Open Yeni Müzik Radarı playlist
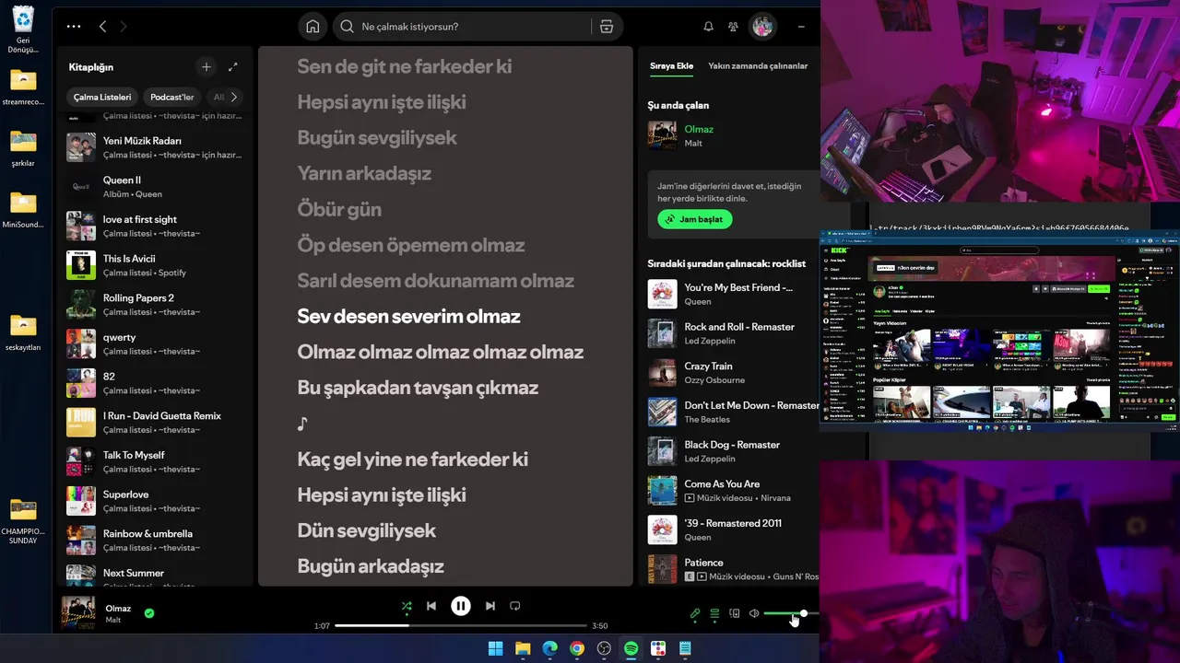The image size is (1180, 663). coord(155,147)
